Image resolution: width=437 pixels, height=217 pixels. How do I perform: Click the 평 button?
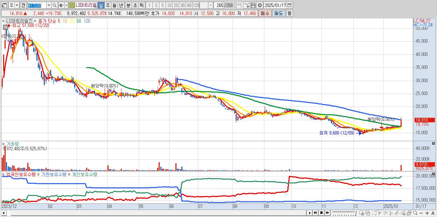tap(289, 13)
